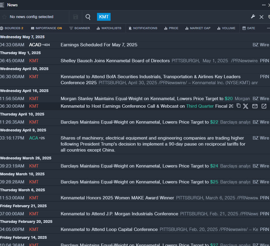Open the Scanner filter

point(80,28)
